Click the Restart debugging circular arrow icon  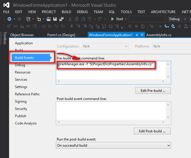tap(143, 26)
